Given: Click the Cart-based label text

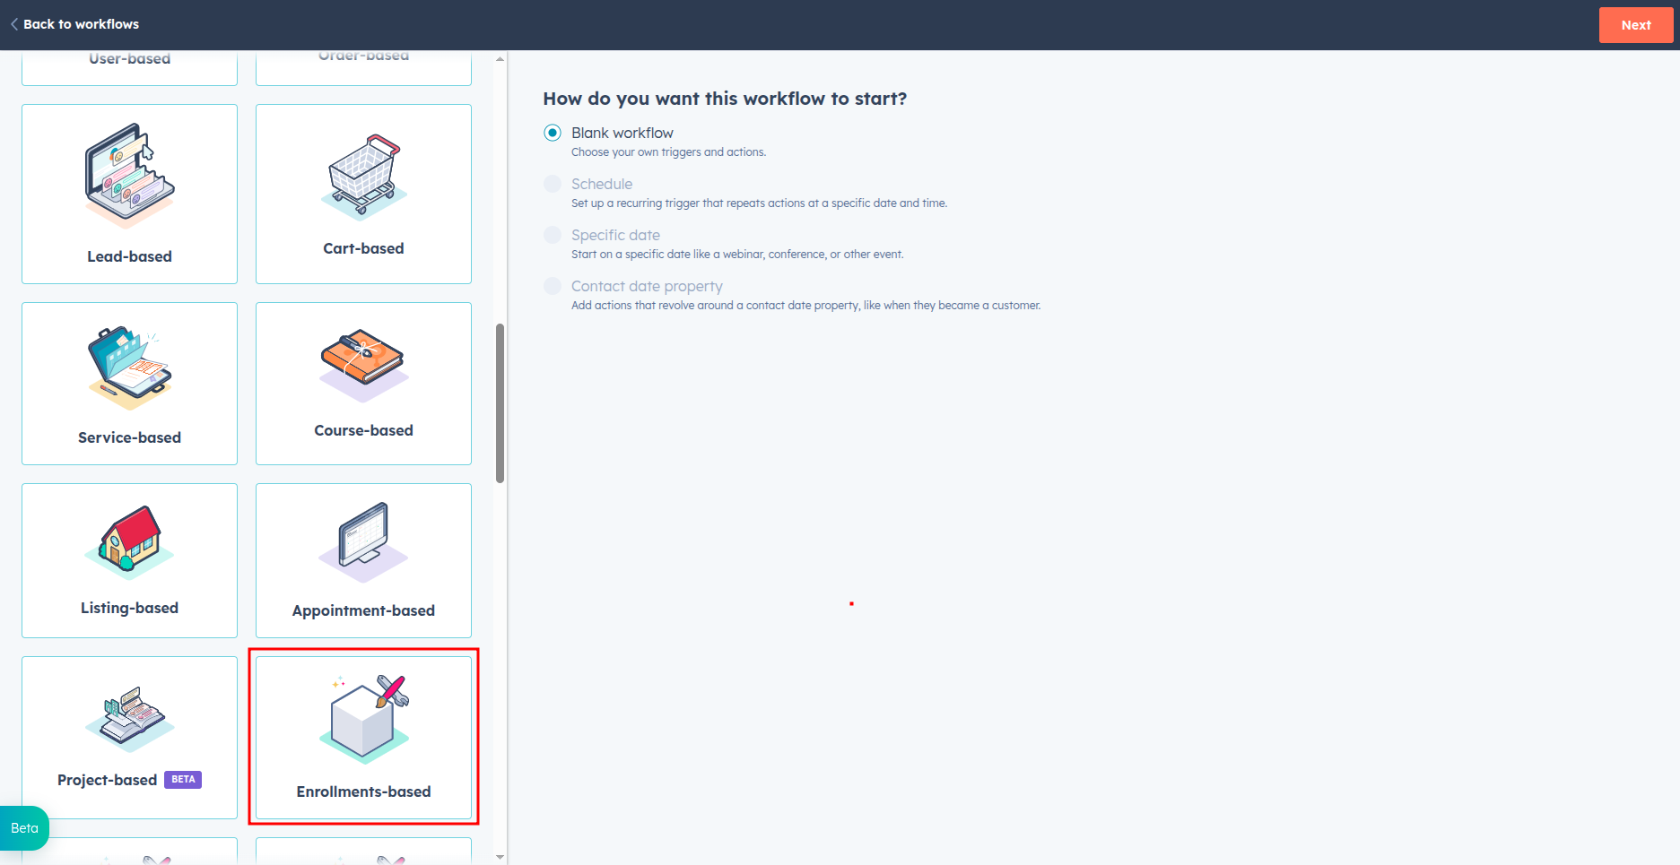Looking at the screenshot, I should [363, 248].
